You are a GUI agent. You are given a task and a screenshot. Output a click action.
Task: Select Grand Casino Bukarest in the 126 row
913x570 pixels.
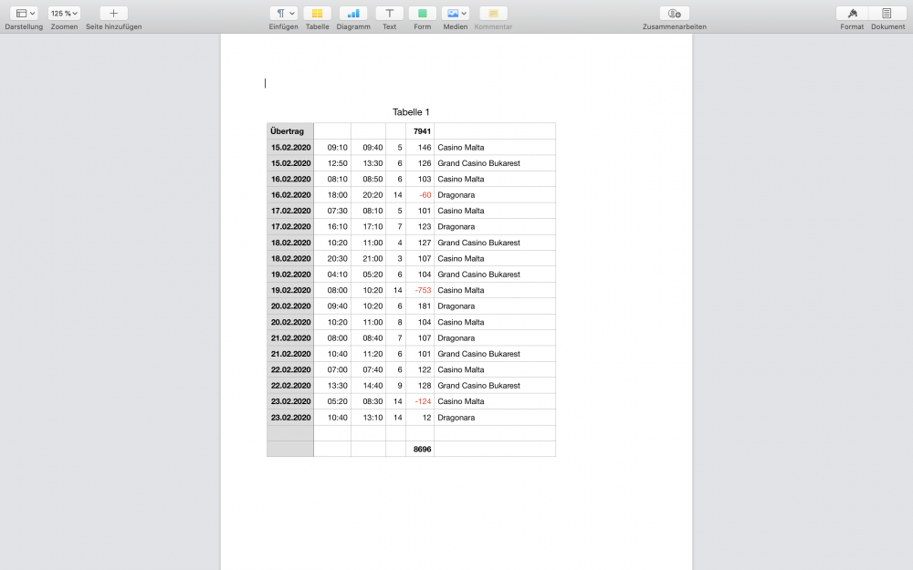pyautogui.click(x=478, y=163)
